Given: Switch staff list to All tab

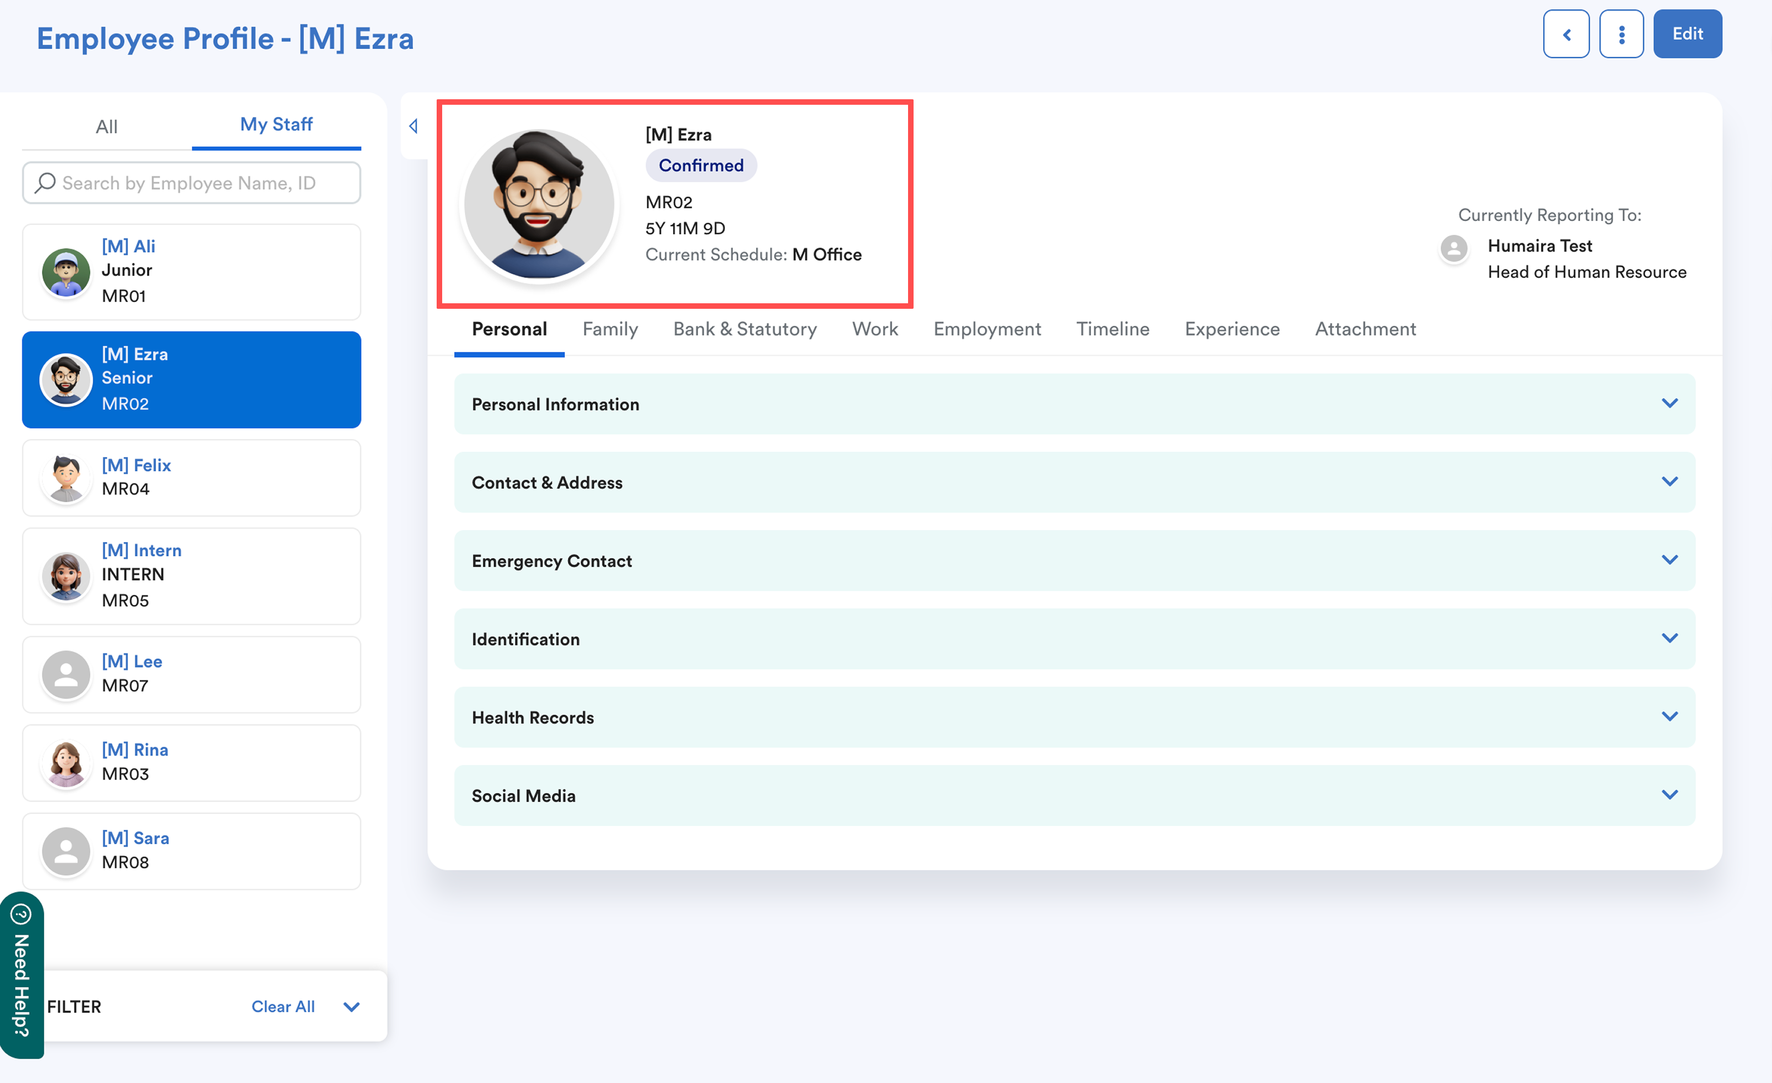Looking at the screenshot, I should point(106,127).
